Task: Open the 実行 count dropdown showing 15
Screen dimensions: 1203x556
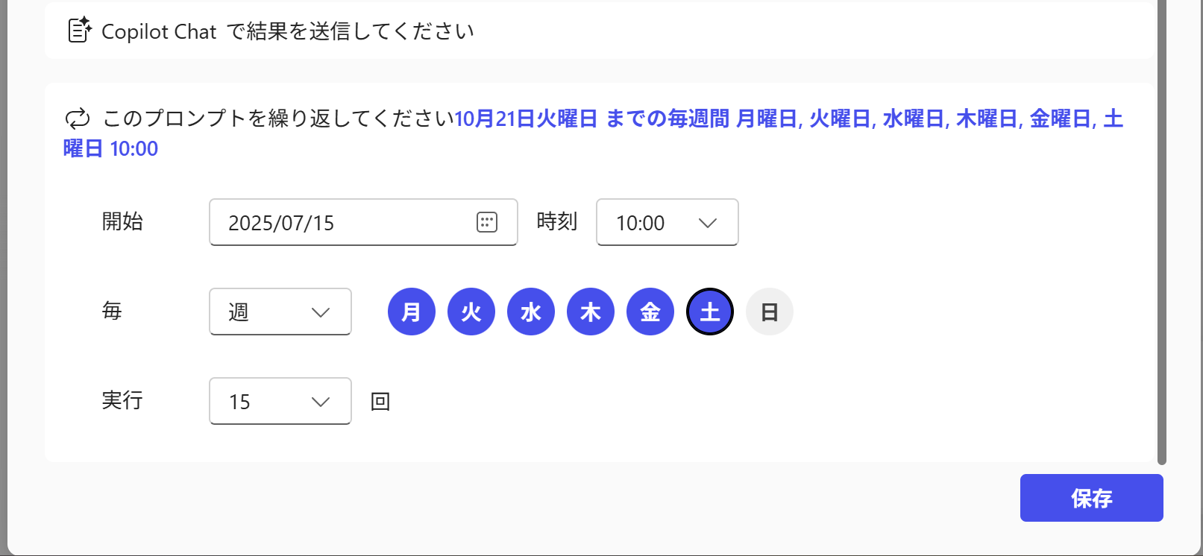Action: [280, 401]
